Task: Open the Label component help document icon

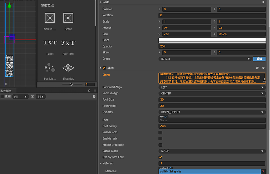Action: (257, 68)
